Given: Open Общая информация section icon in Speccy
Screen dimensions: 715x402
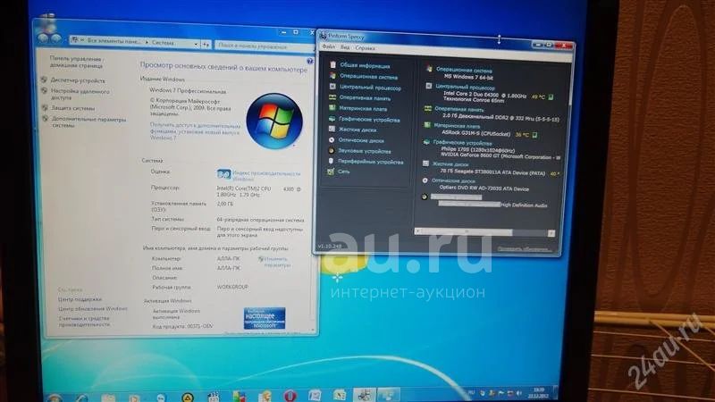Looking at the screenshot, I should point(332,64).
